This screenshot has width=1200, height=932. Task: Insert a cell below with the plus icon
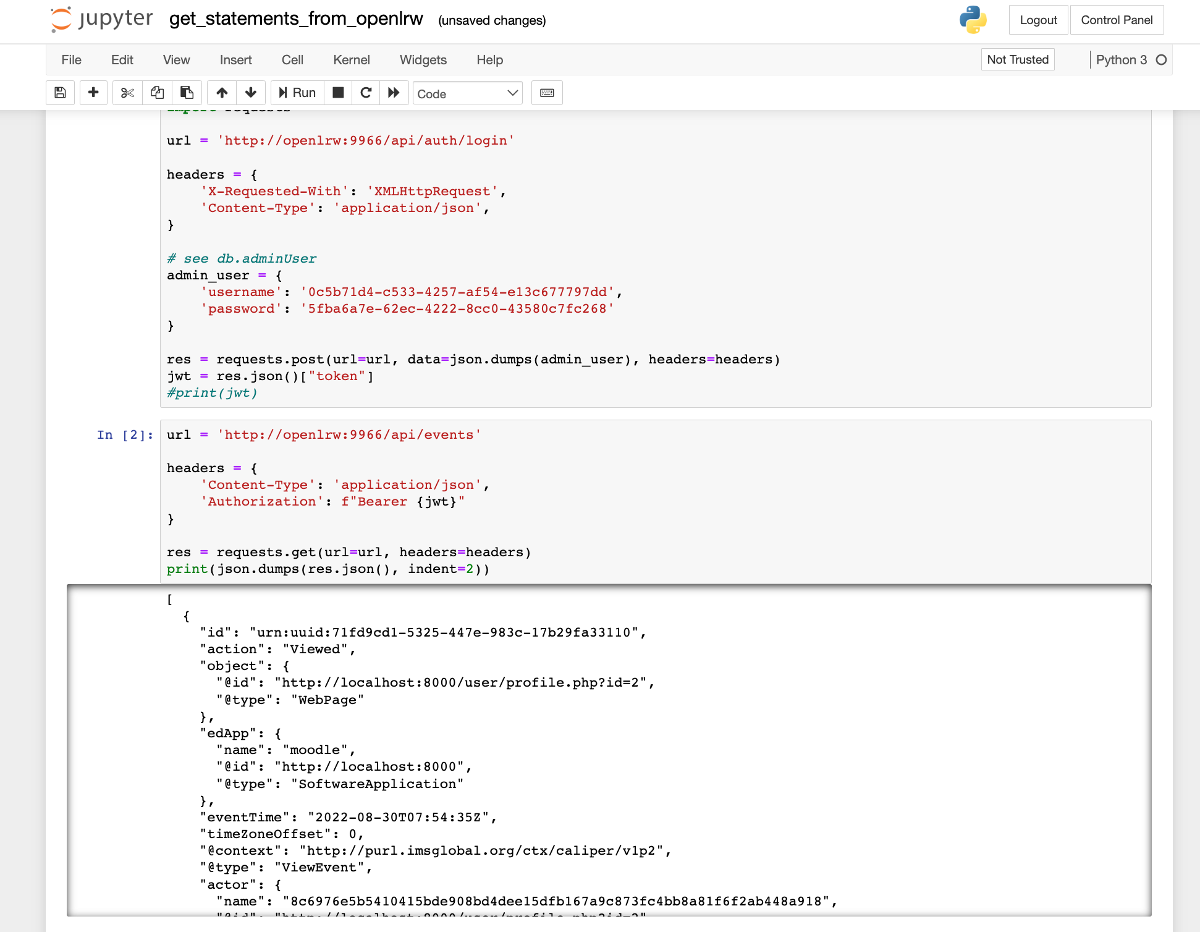(x=93, y=93)
